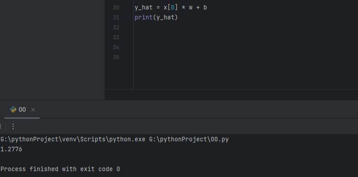
Task: Click 'Process finished with exit code 0' text
Action: click(60, 169)
